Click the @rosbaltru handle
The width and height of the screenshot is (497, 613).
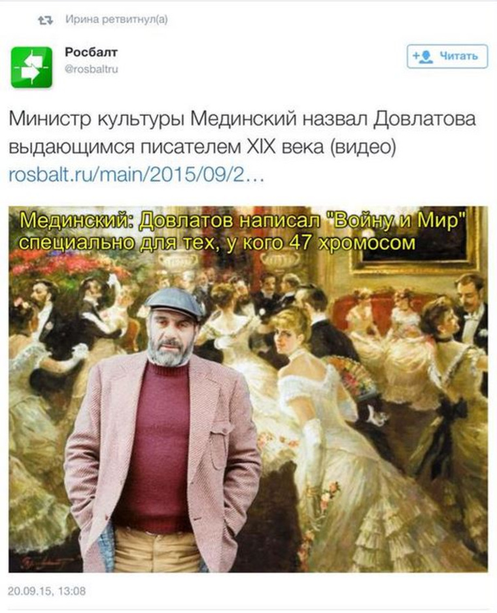click(91, 69)
